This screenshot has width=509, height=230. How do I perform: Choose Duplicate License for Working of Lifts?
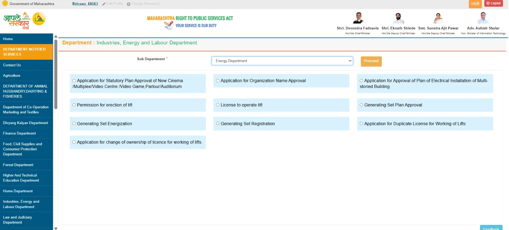click(x=361, y=124)
